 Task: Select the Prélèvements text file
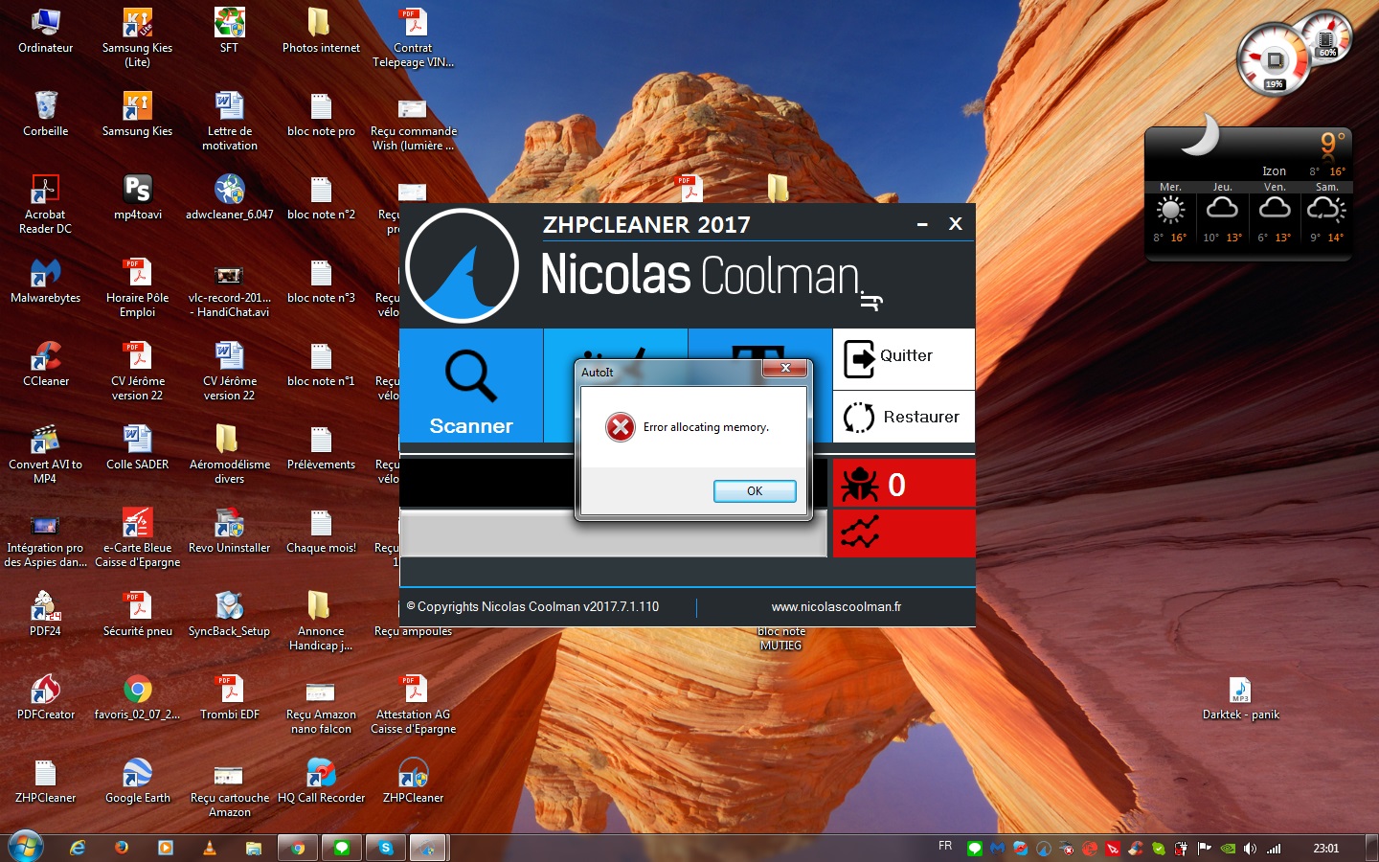tap(321, 447)
